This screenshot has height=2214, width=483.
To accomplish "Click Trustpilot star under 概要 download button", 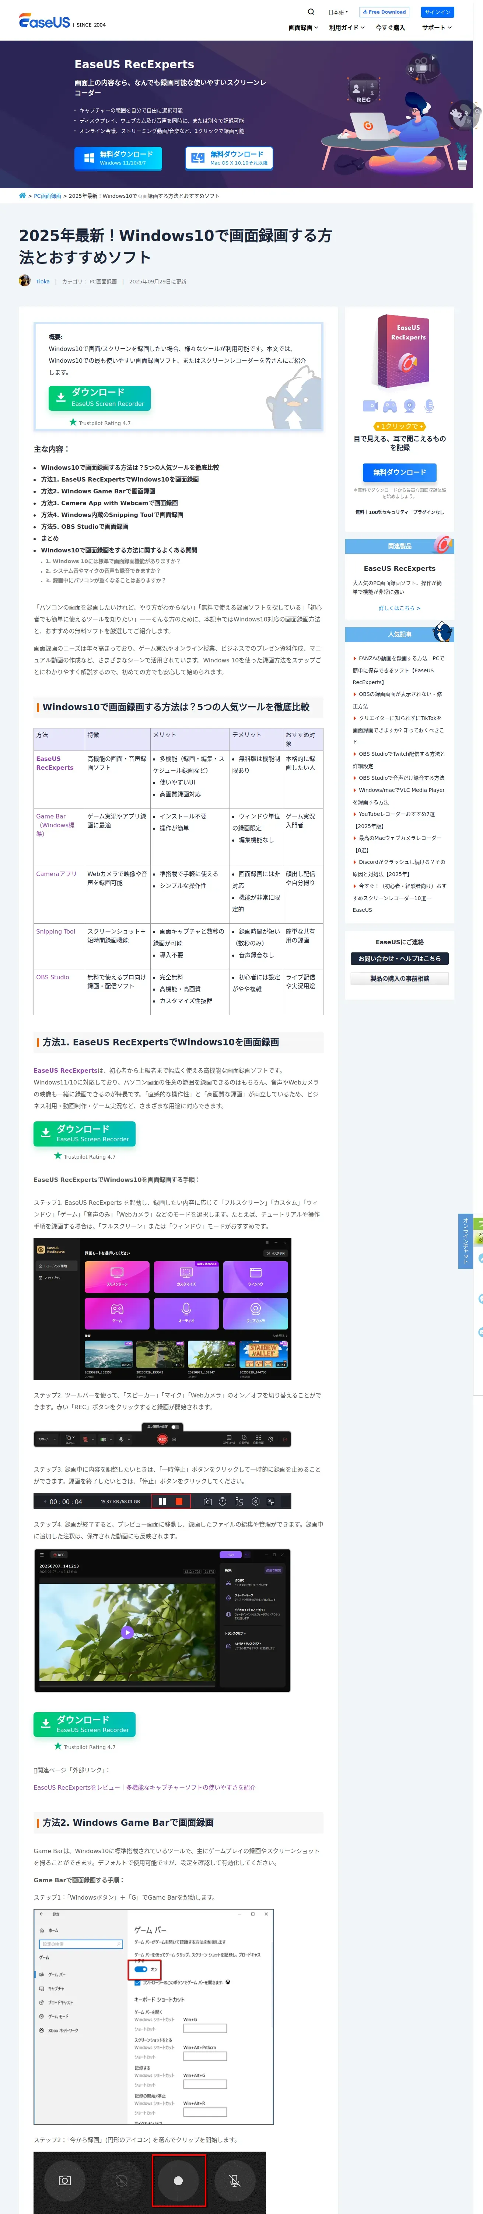I will (73, 422).
